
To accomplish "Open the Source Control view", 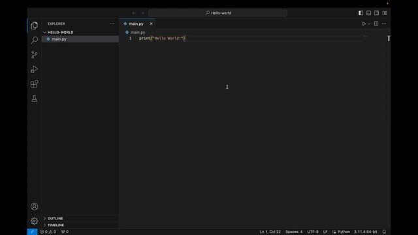I will point(34,55).
